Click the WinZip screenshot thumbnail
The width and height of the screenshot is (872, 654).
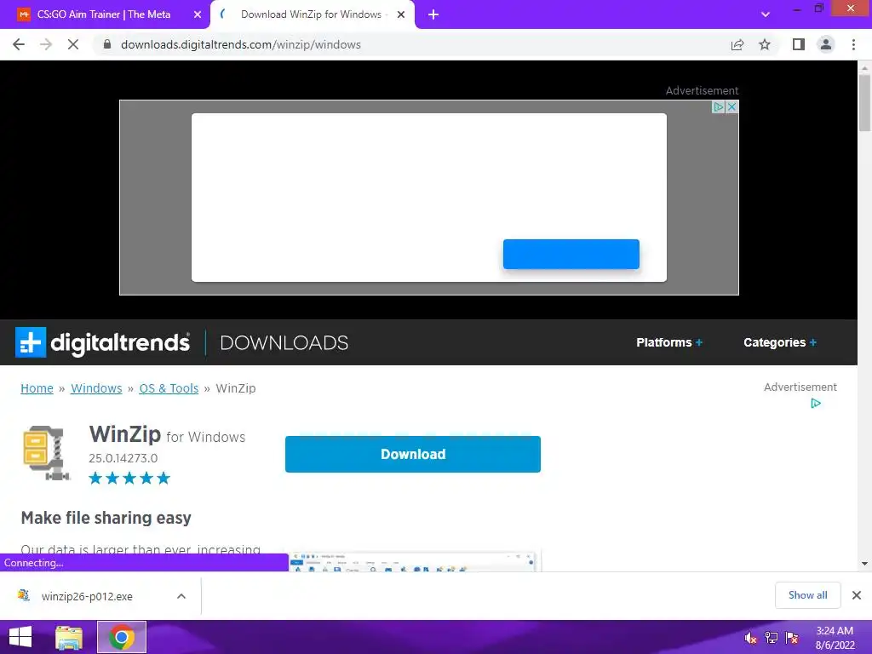pyautogui.click(x=415, y=562)
